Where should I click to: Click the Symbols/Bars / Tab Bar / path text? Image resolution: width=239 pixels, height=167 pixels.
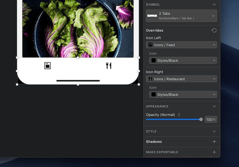pos(176,18)
